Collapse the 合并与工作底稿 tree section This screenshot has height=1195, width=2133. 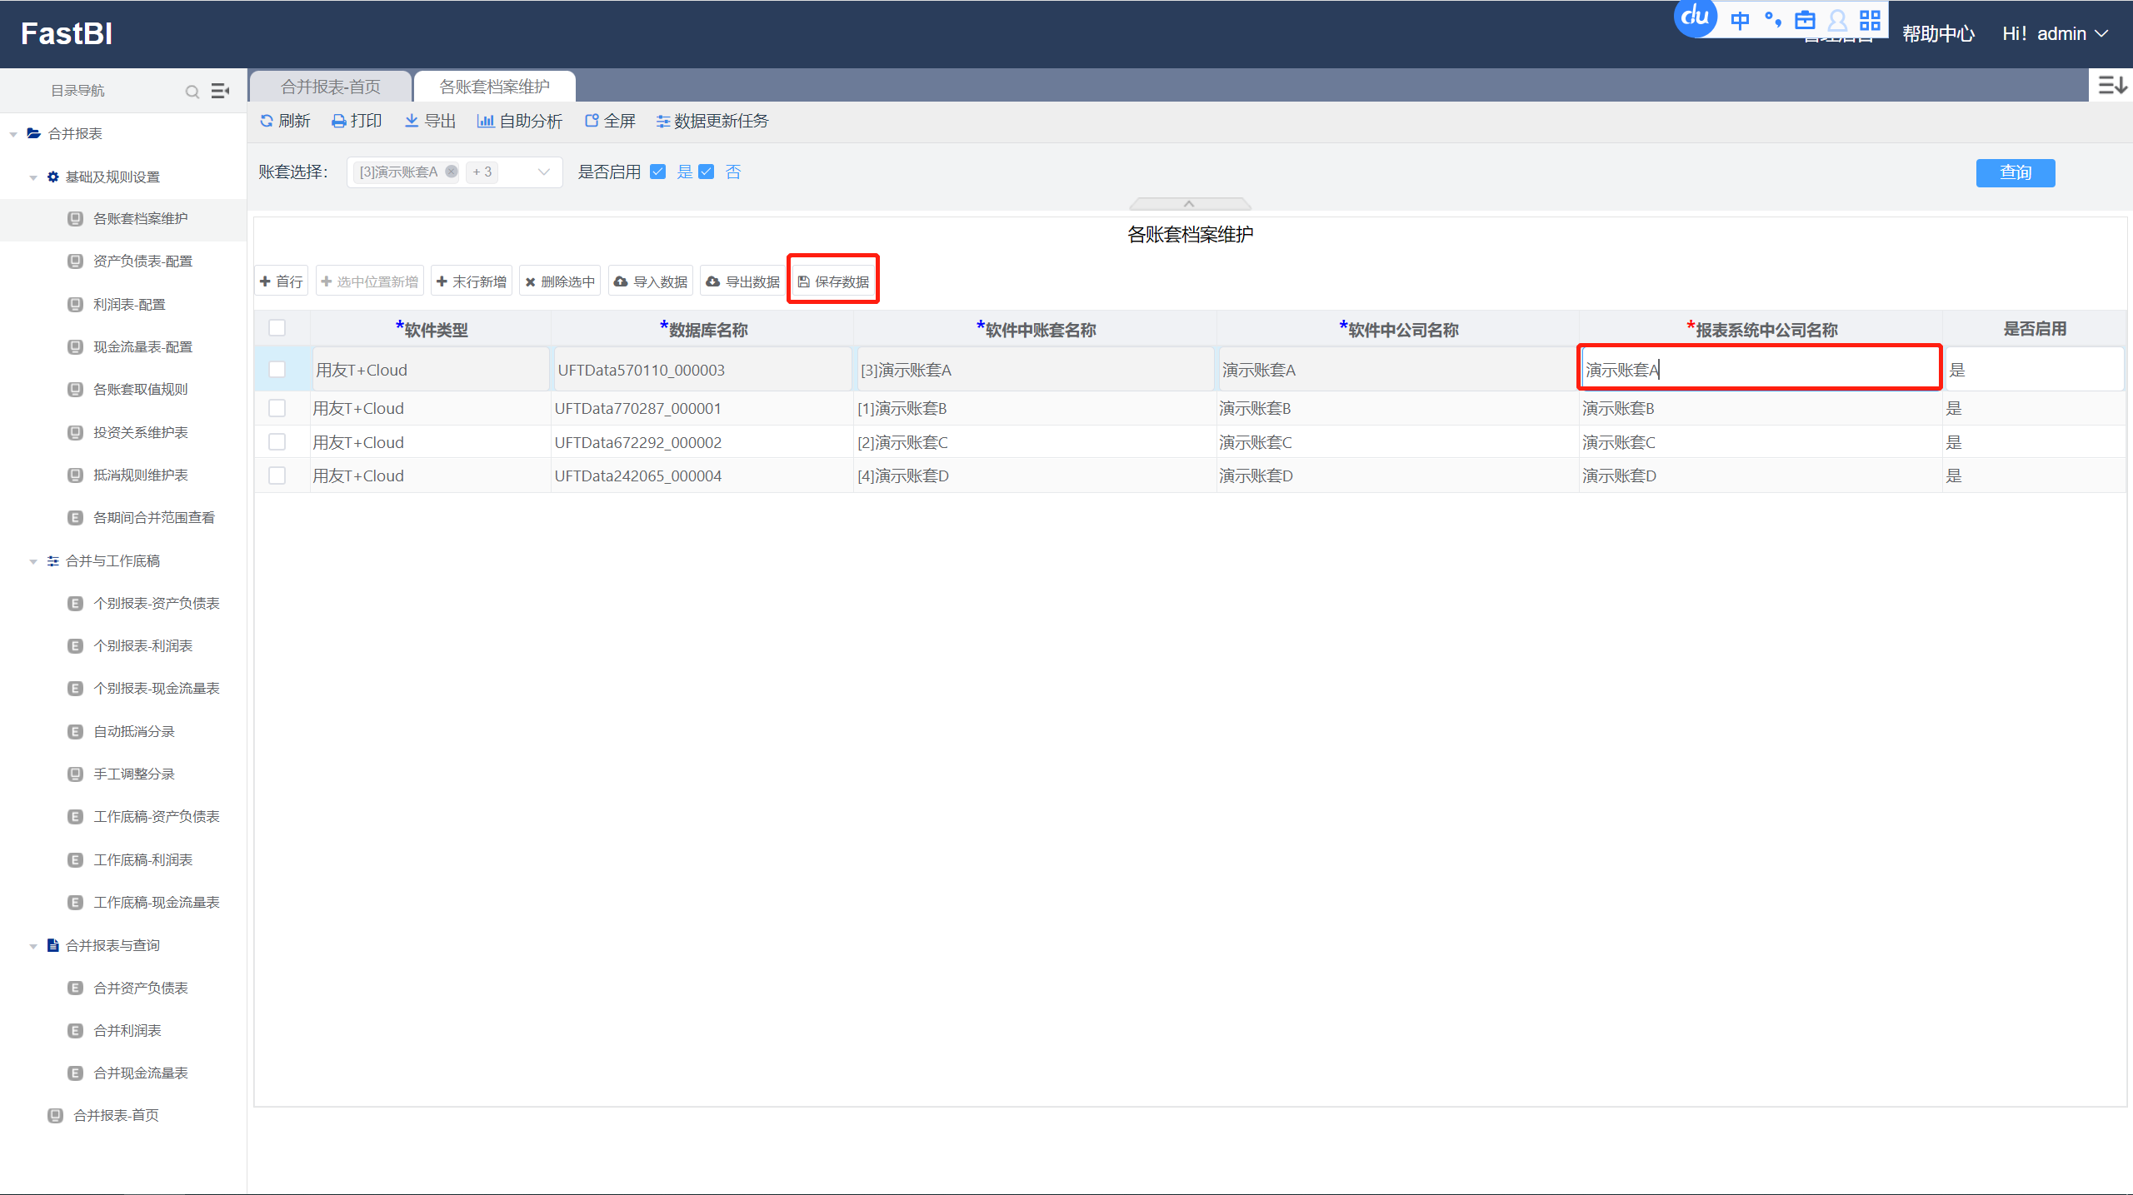(33, 561)
